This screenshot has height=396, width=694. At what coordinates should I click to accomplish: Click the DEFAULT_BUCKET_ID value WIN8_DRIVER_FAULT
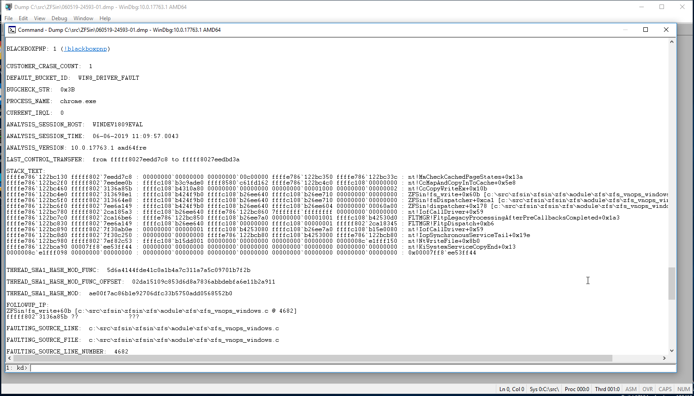tap(108, 78)
